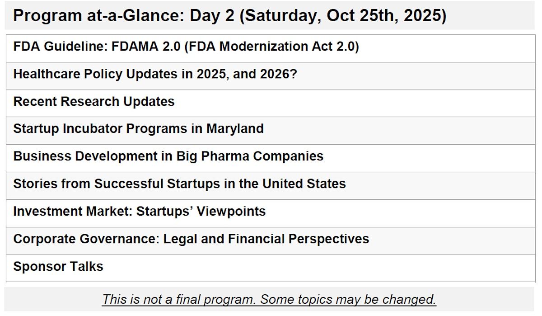Click the Recent Research Updates row
542x316 pixels.
[x=271, y=103]
